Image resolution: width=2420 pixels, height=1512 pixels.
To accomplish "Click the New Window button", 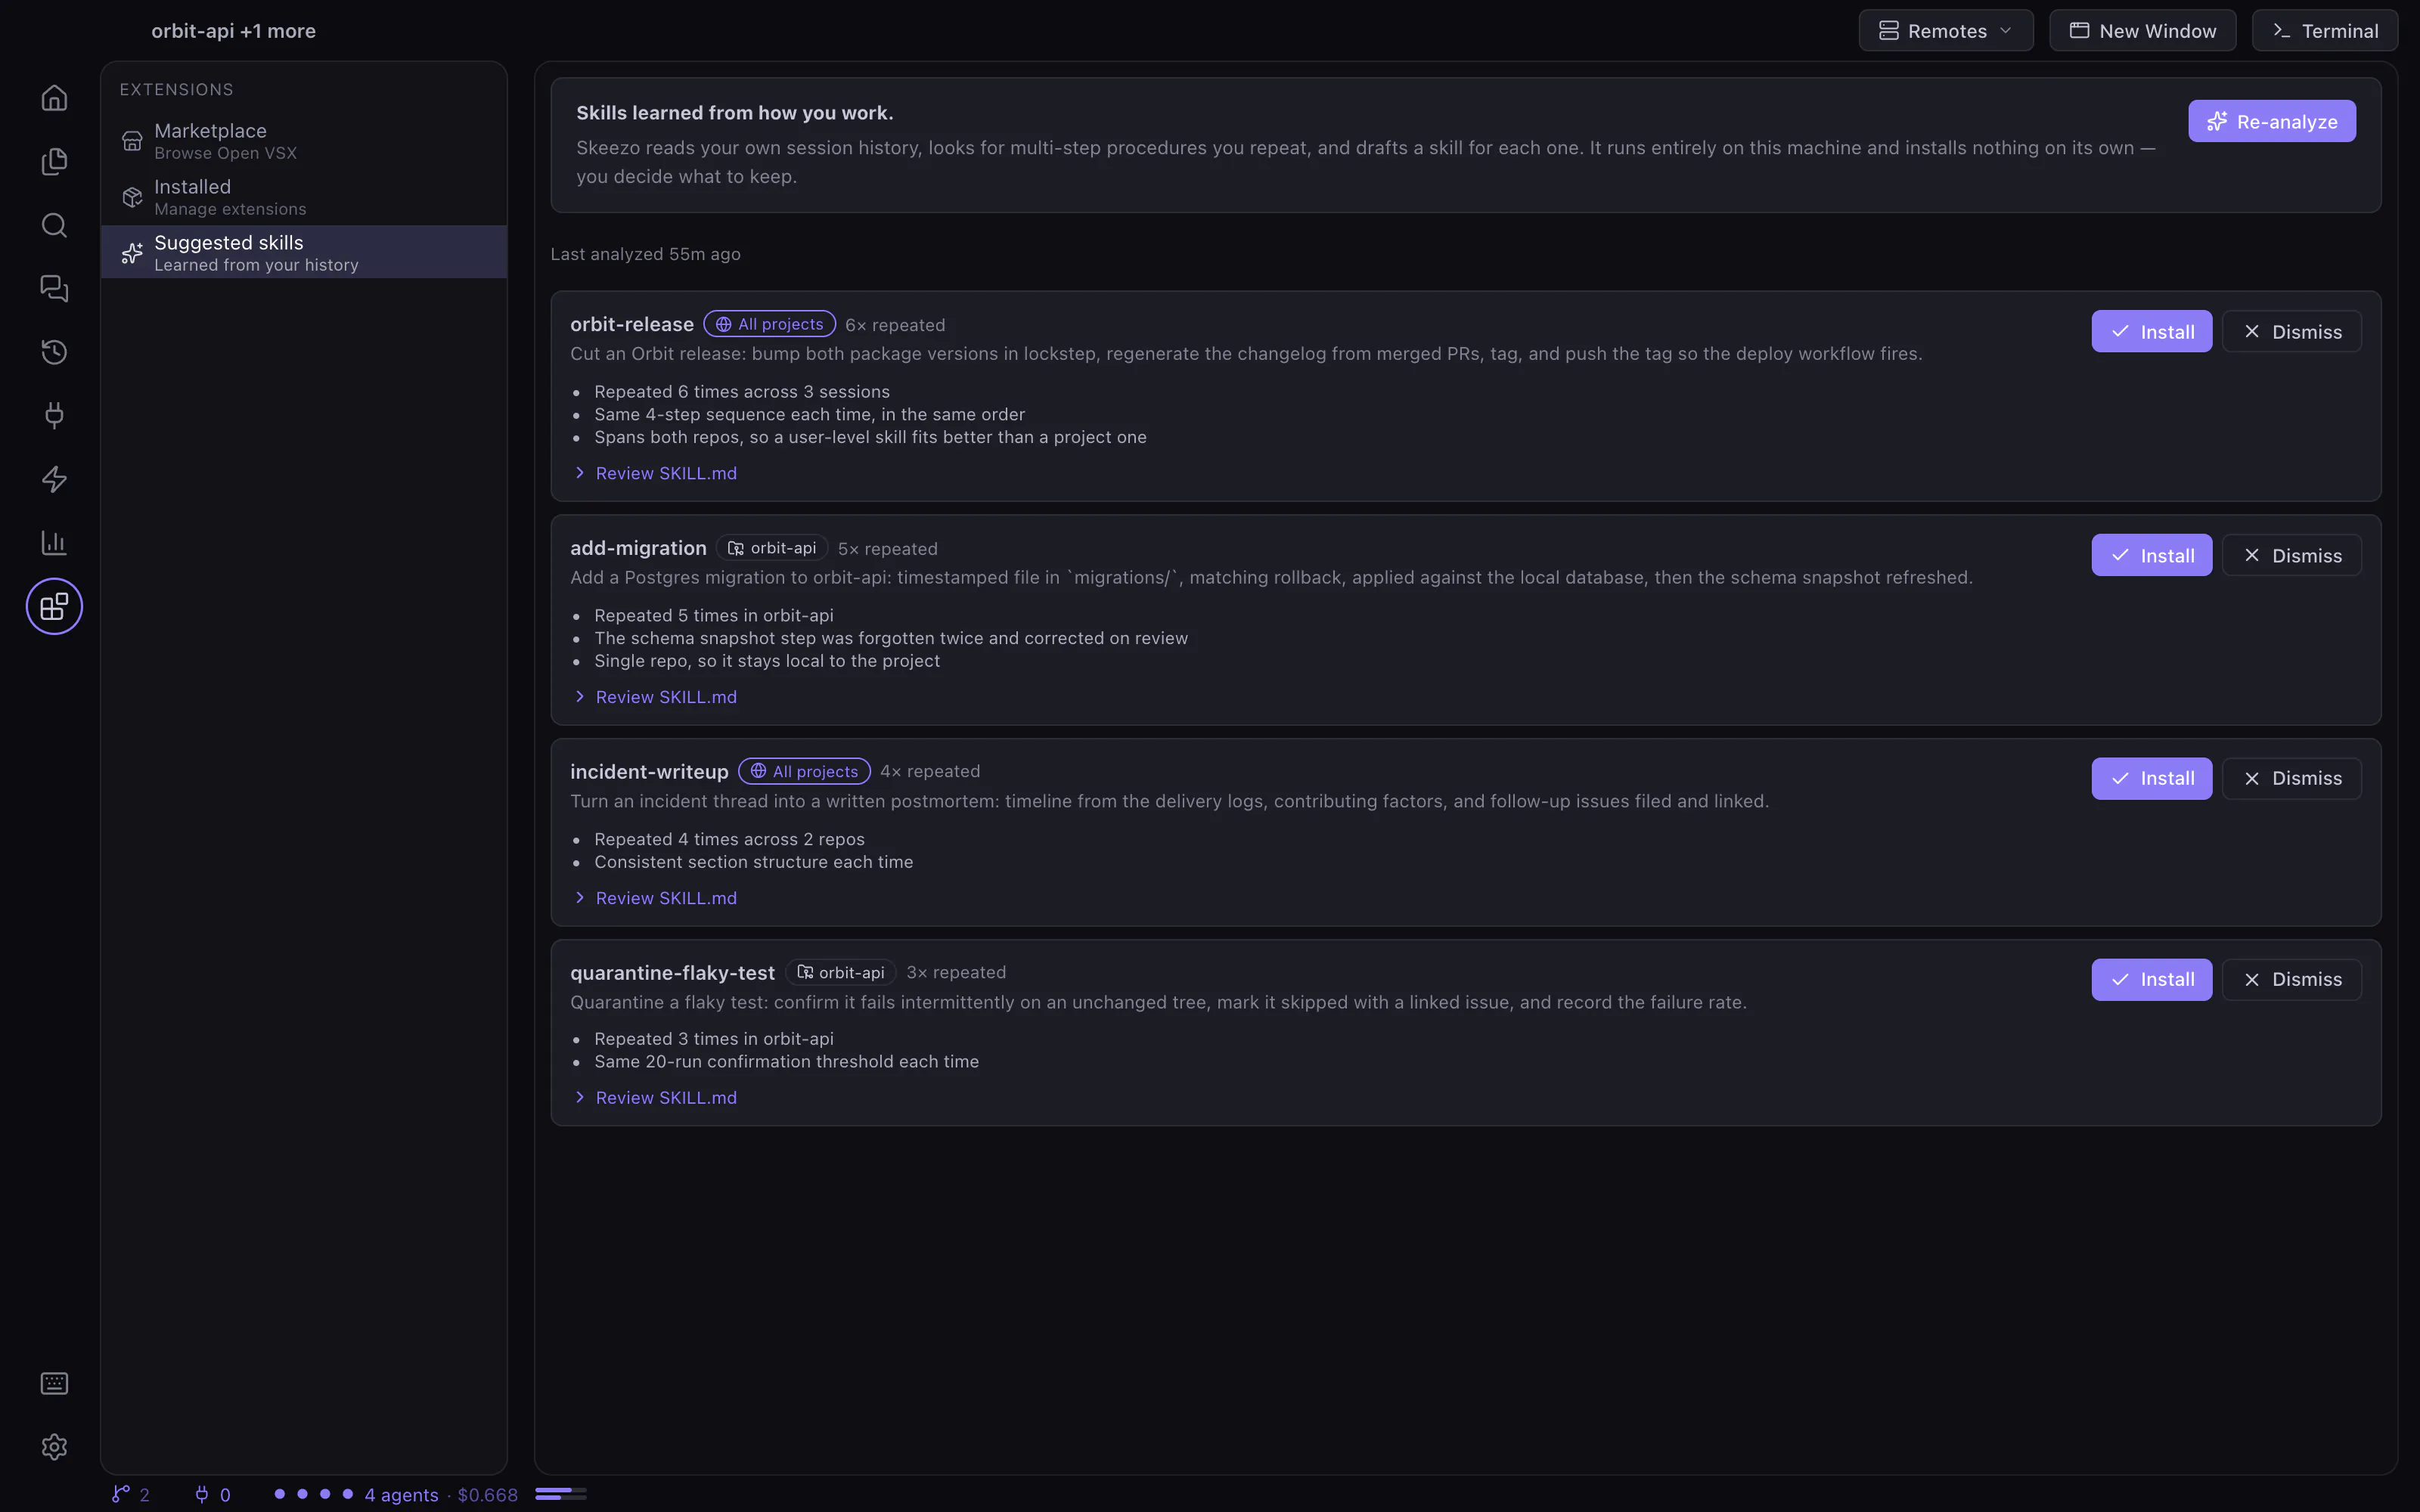I will (x=2142, y=30).
